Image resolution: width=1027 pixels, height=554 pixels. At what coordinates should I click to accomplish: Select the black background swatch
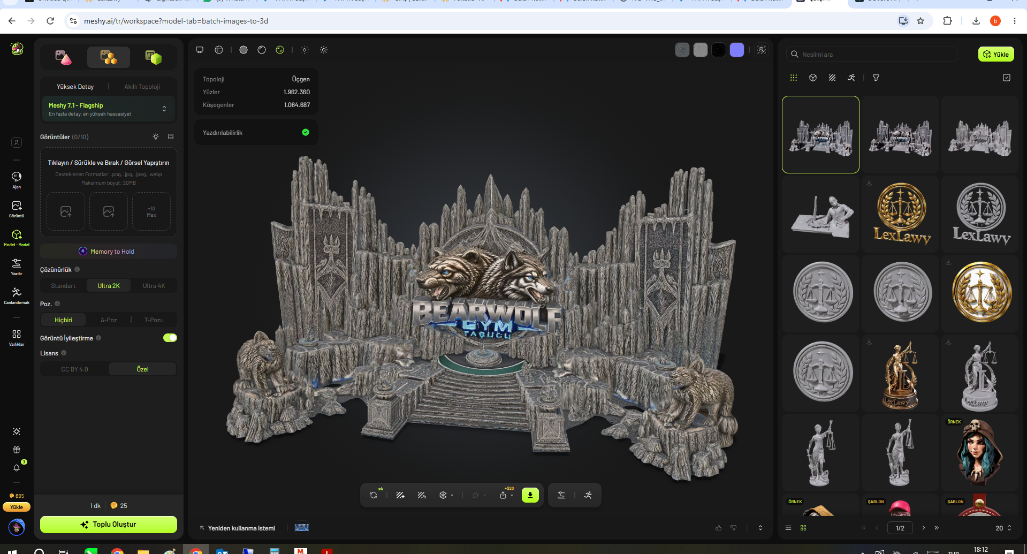pyautogui.click(x=719, y=50)
